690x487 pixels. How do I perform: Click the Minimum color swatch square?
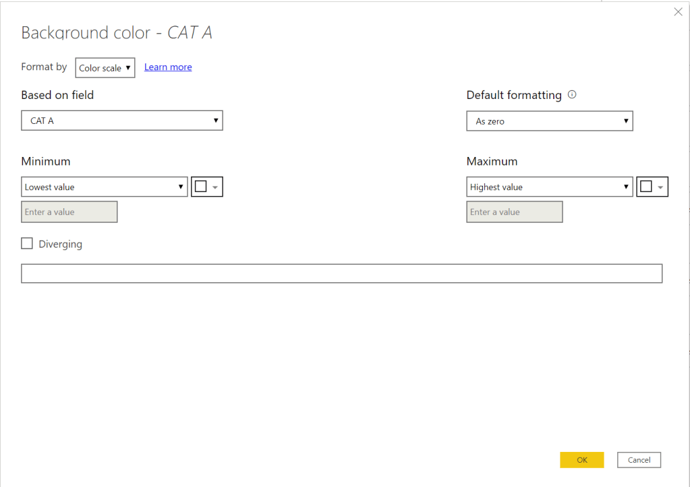tap(200, 187)
